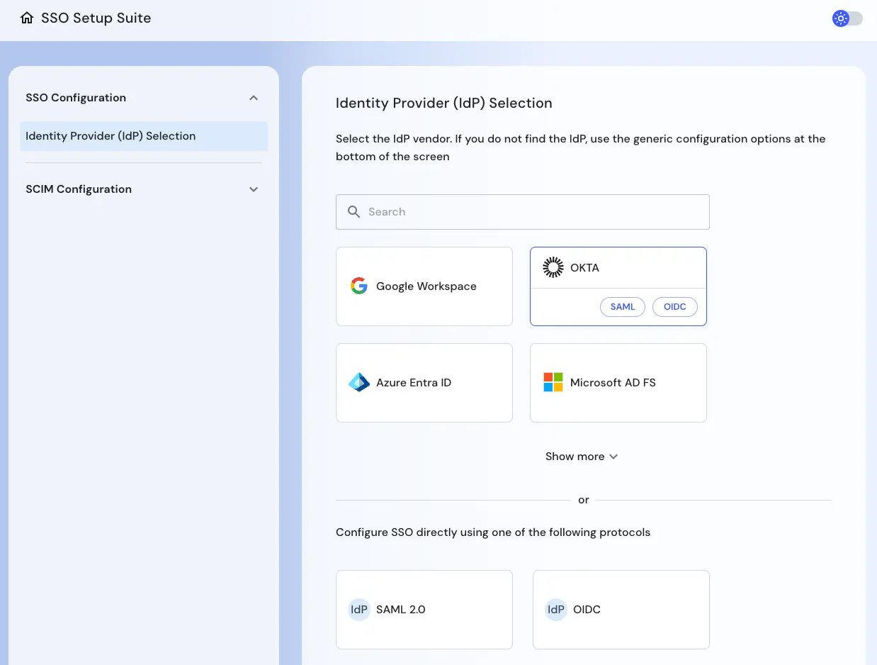Click the OKTA sunburst logo icon
This screenshot has width=877, height=665.
[x=553, y=267]
